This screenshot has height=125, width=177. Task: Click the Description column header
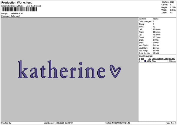coord(157,59)
